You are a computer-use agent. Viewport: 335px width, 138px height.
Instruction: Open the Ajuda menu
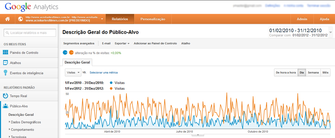(x=324, y=19)
